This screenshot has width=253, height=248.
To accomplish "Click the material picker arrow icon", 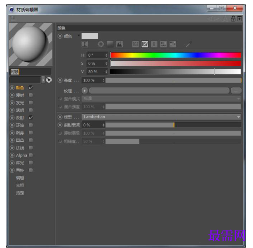I will coord(49,80).
